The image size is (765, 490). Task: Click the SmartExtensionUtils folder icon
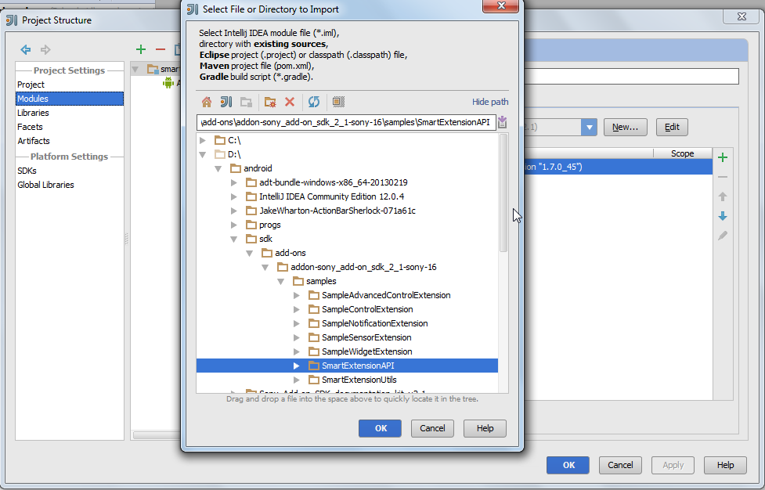pos(314,380)
